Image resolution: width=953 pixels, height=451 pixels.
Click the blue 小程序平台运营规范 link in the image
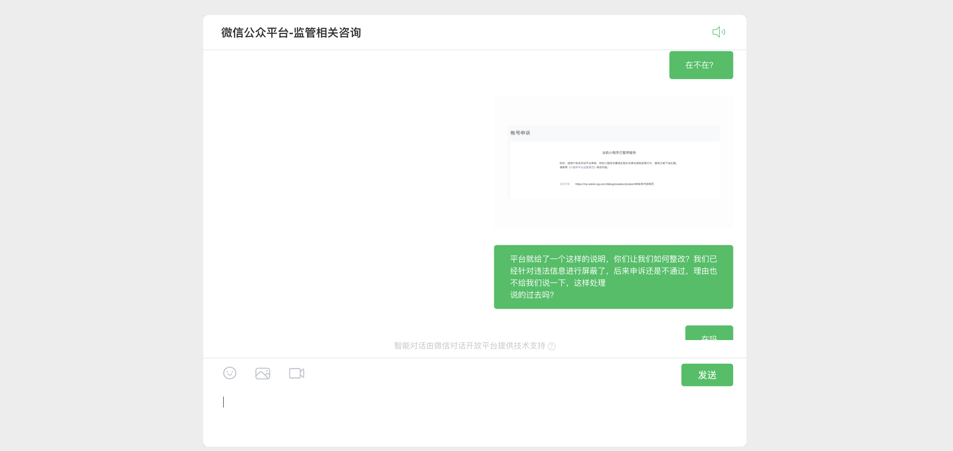coord(582,167)
